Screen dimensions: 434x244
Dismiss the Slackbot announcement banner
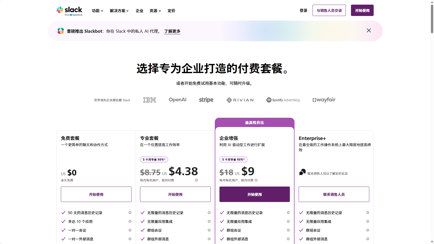(369, 31)
